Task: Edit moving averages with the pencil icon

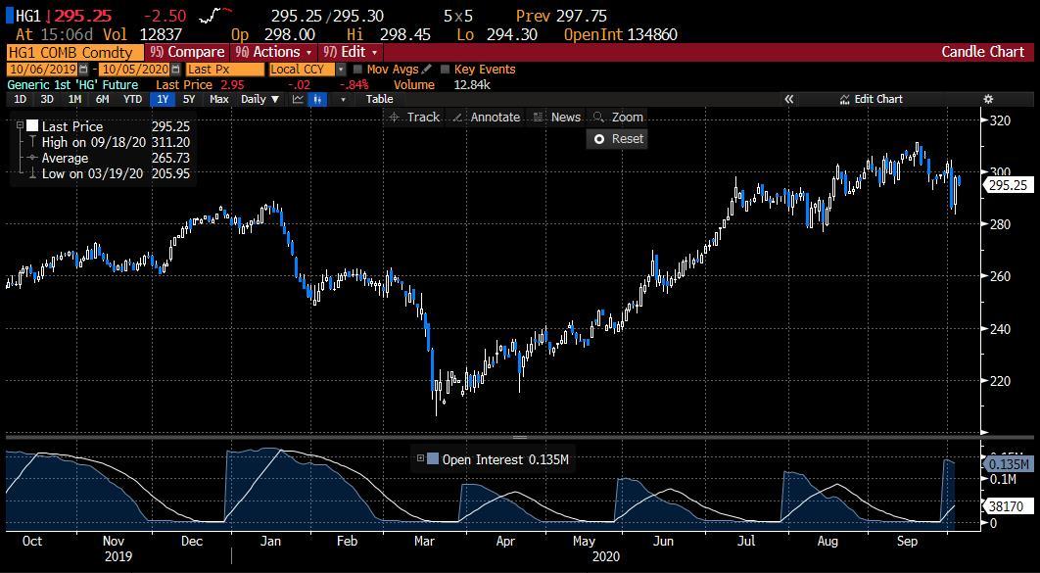Action: 427,69
